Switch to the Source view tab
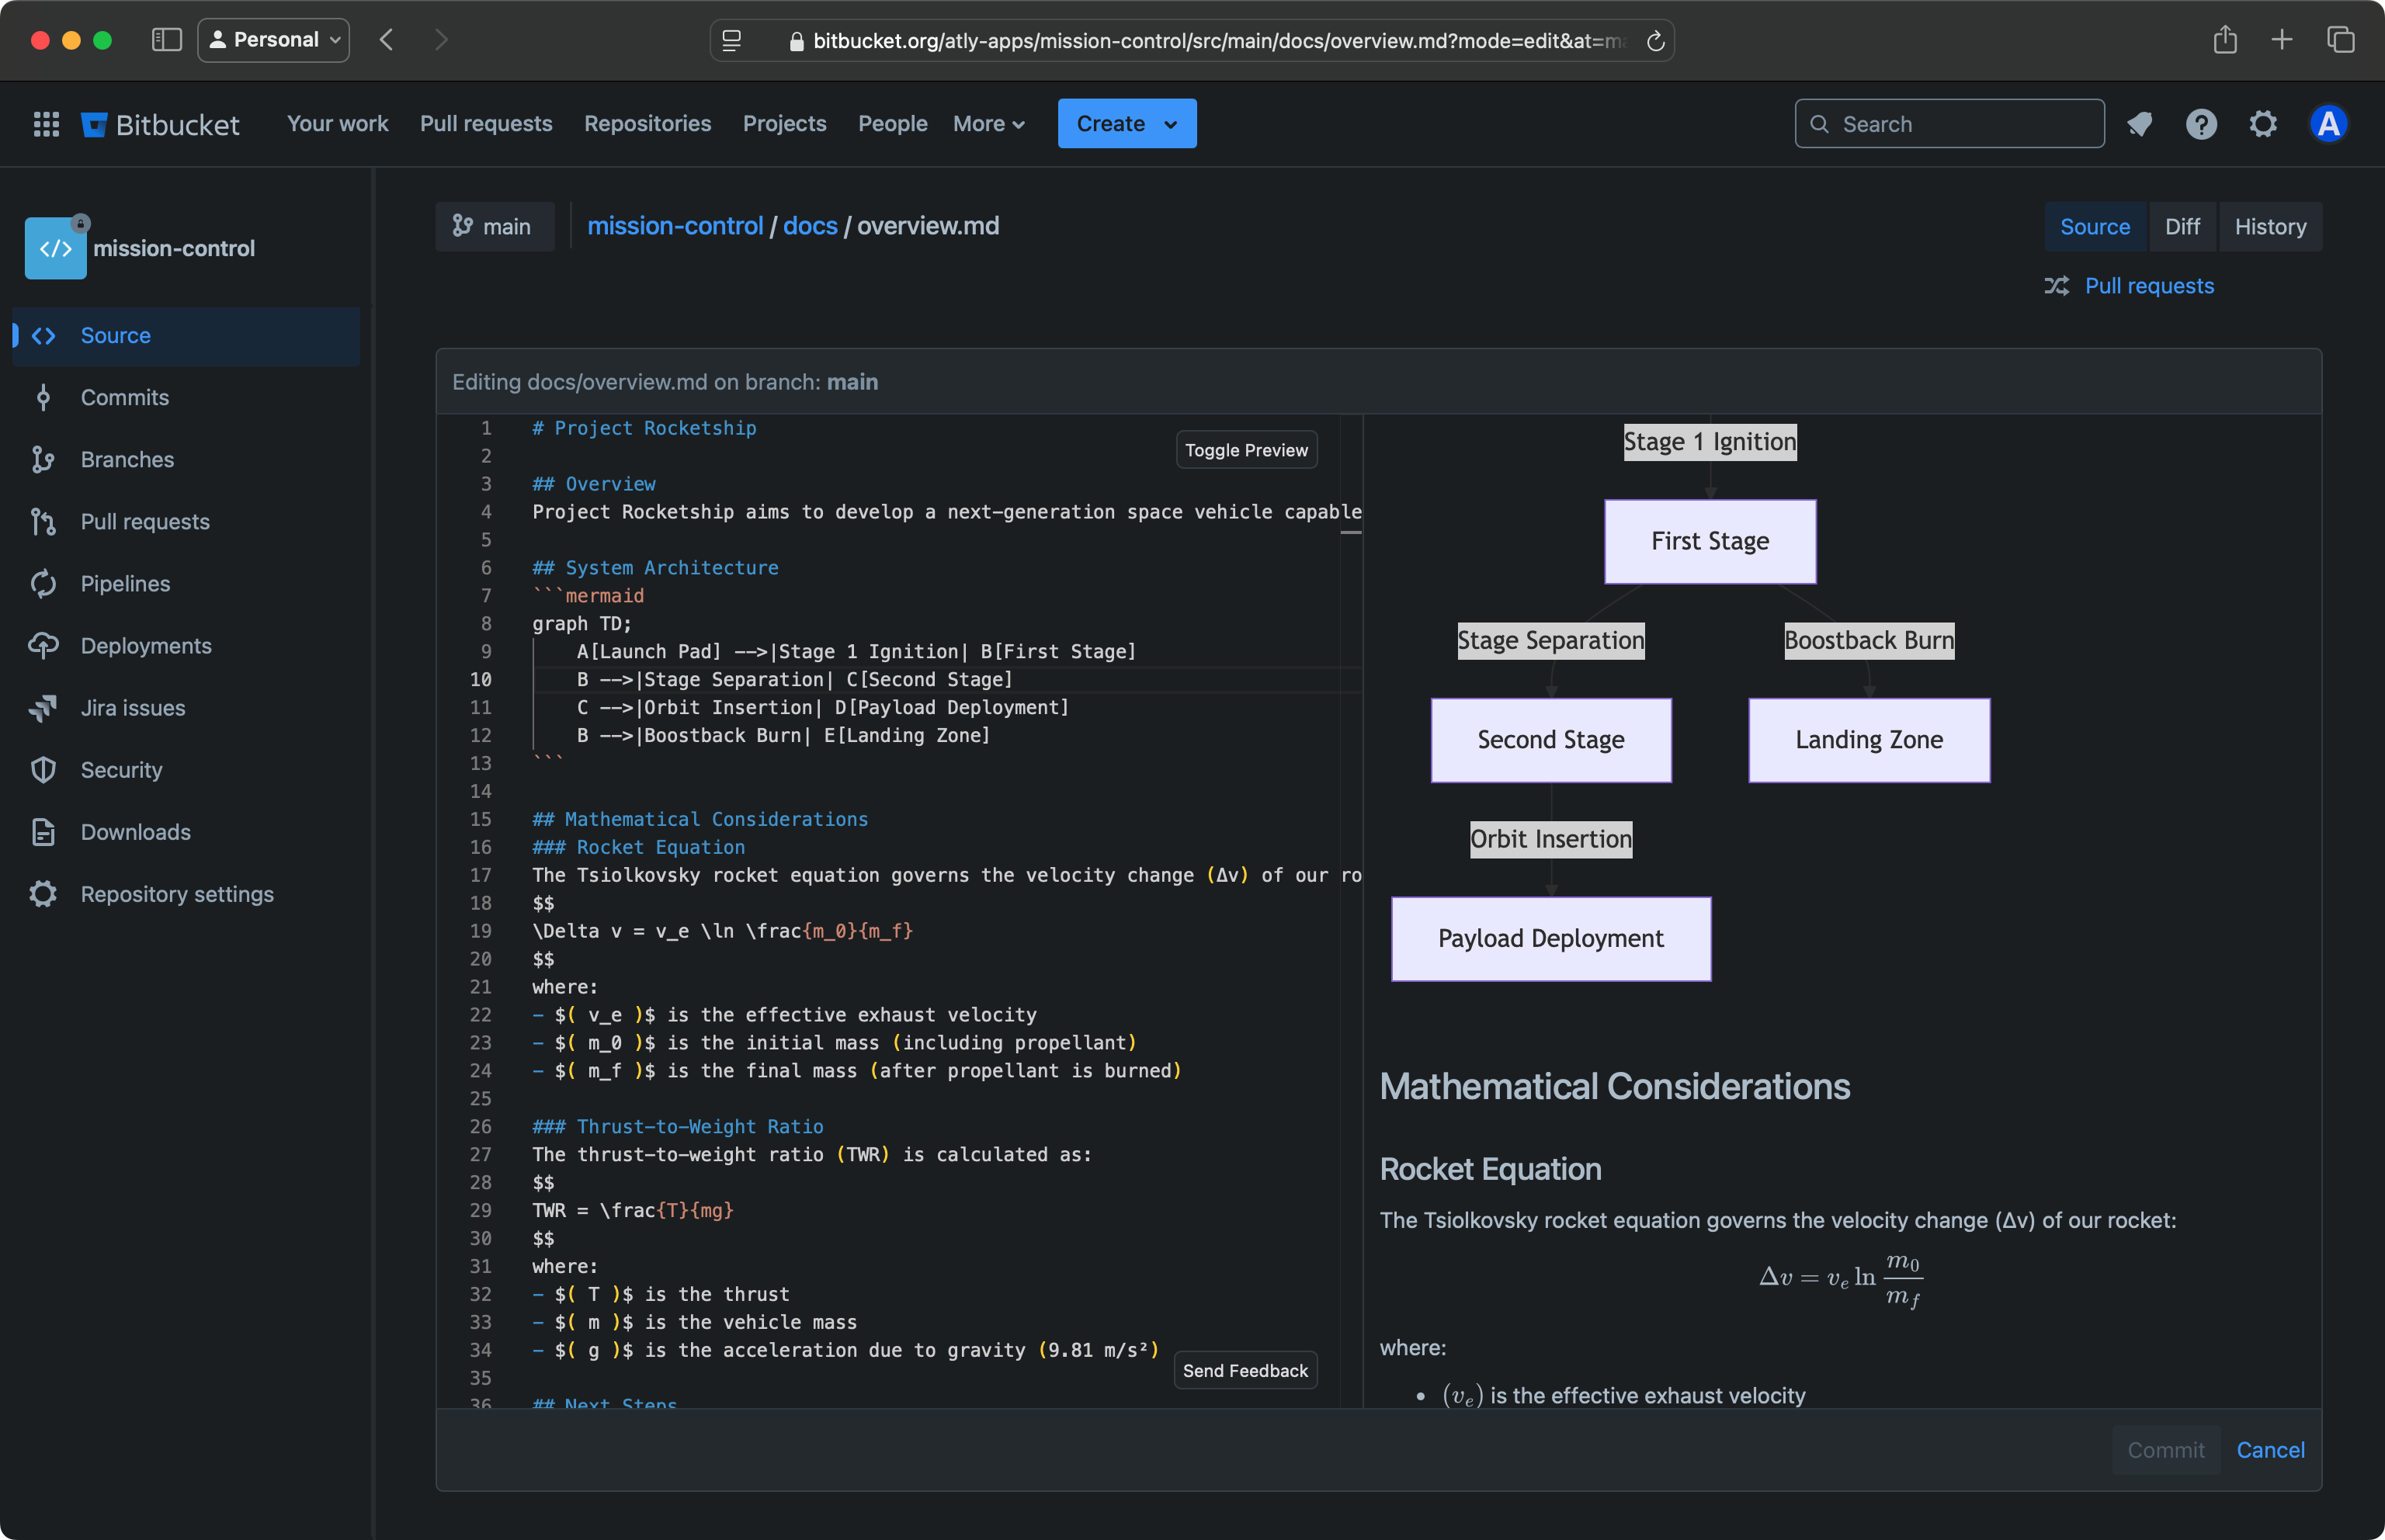This screenshot has height=1540, width=2385. pos(2095,227)
